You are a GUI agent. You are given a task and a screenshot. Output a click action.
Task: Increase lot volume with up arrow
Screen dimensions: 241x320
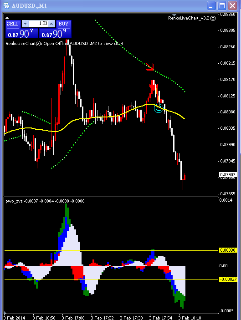(51, 24)
